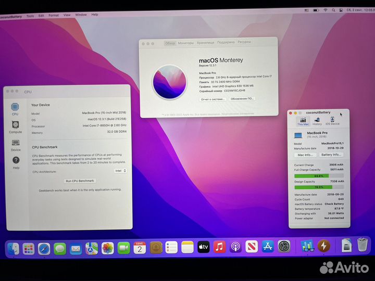This screenshot has width=375, height=281.
Task: Open System Preferences in the Dock
Action: tap(284, 246)
